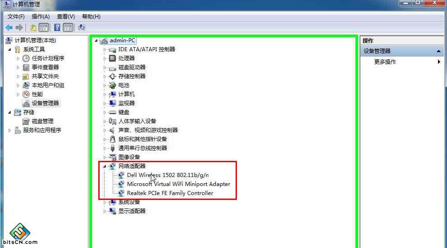
Task: Select the Dell Wireless 1502 adapter
Action: tap(168, 175)
